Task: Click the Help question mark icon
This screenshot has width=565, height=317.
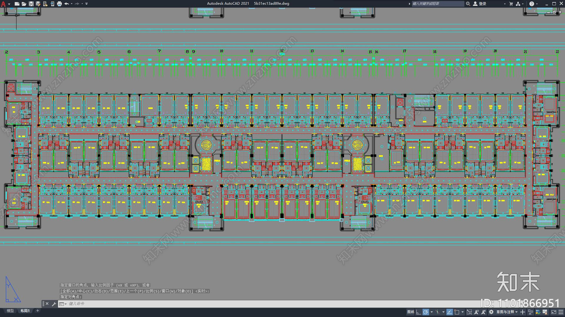Action: click(531, 4)
